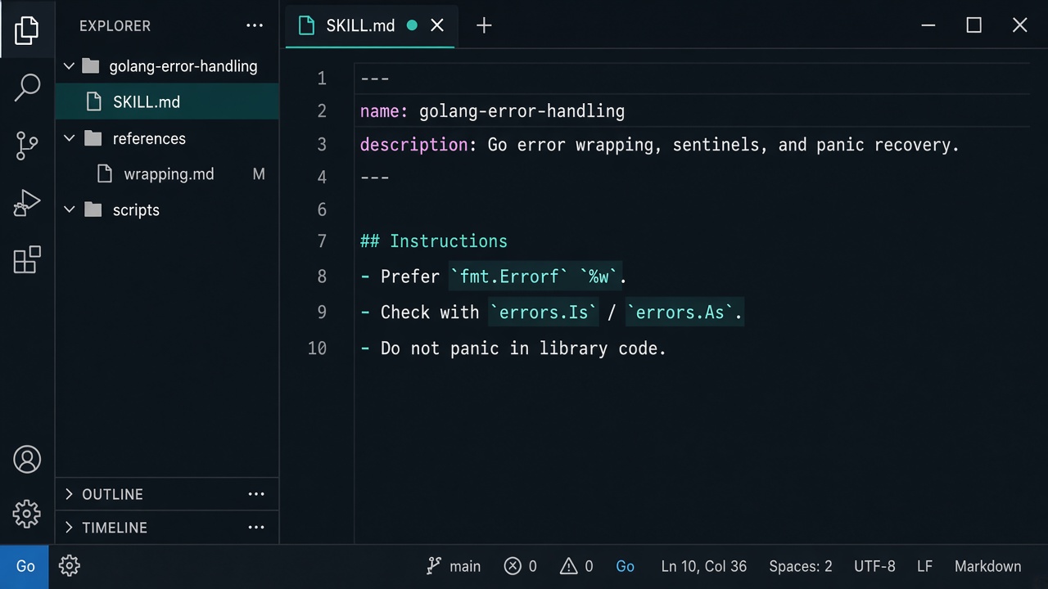Screen dimensions: 1048x589
Task: Select SKILL.md in the Explorer tree
Action: [x=167, y=102]
